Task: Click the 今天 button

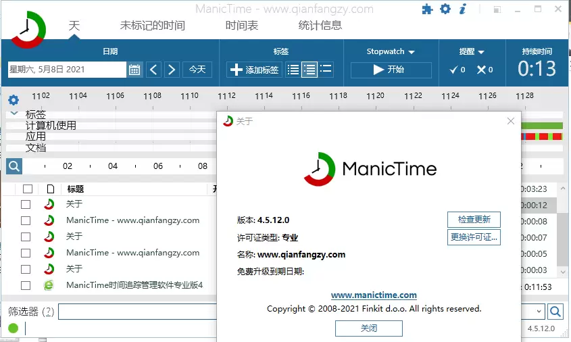Action: pos(197,69)
